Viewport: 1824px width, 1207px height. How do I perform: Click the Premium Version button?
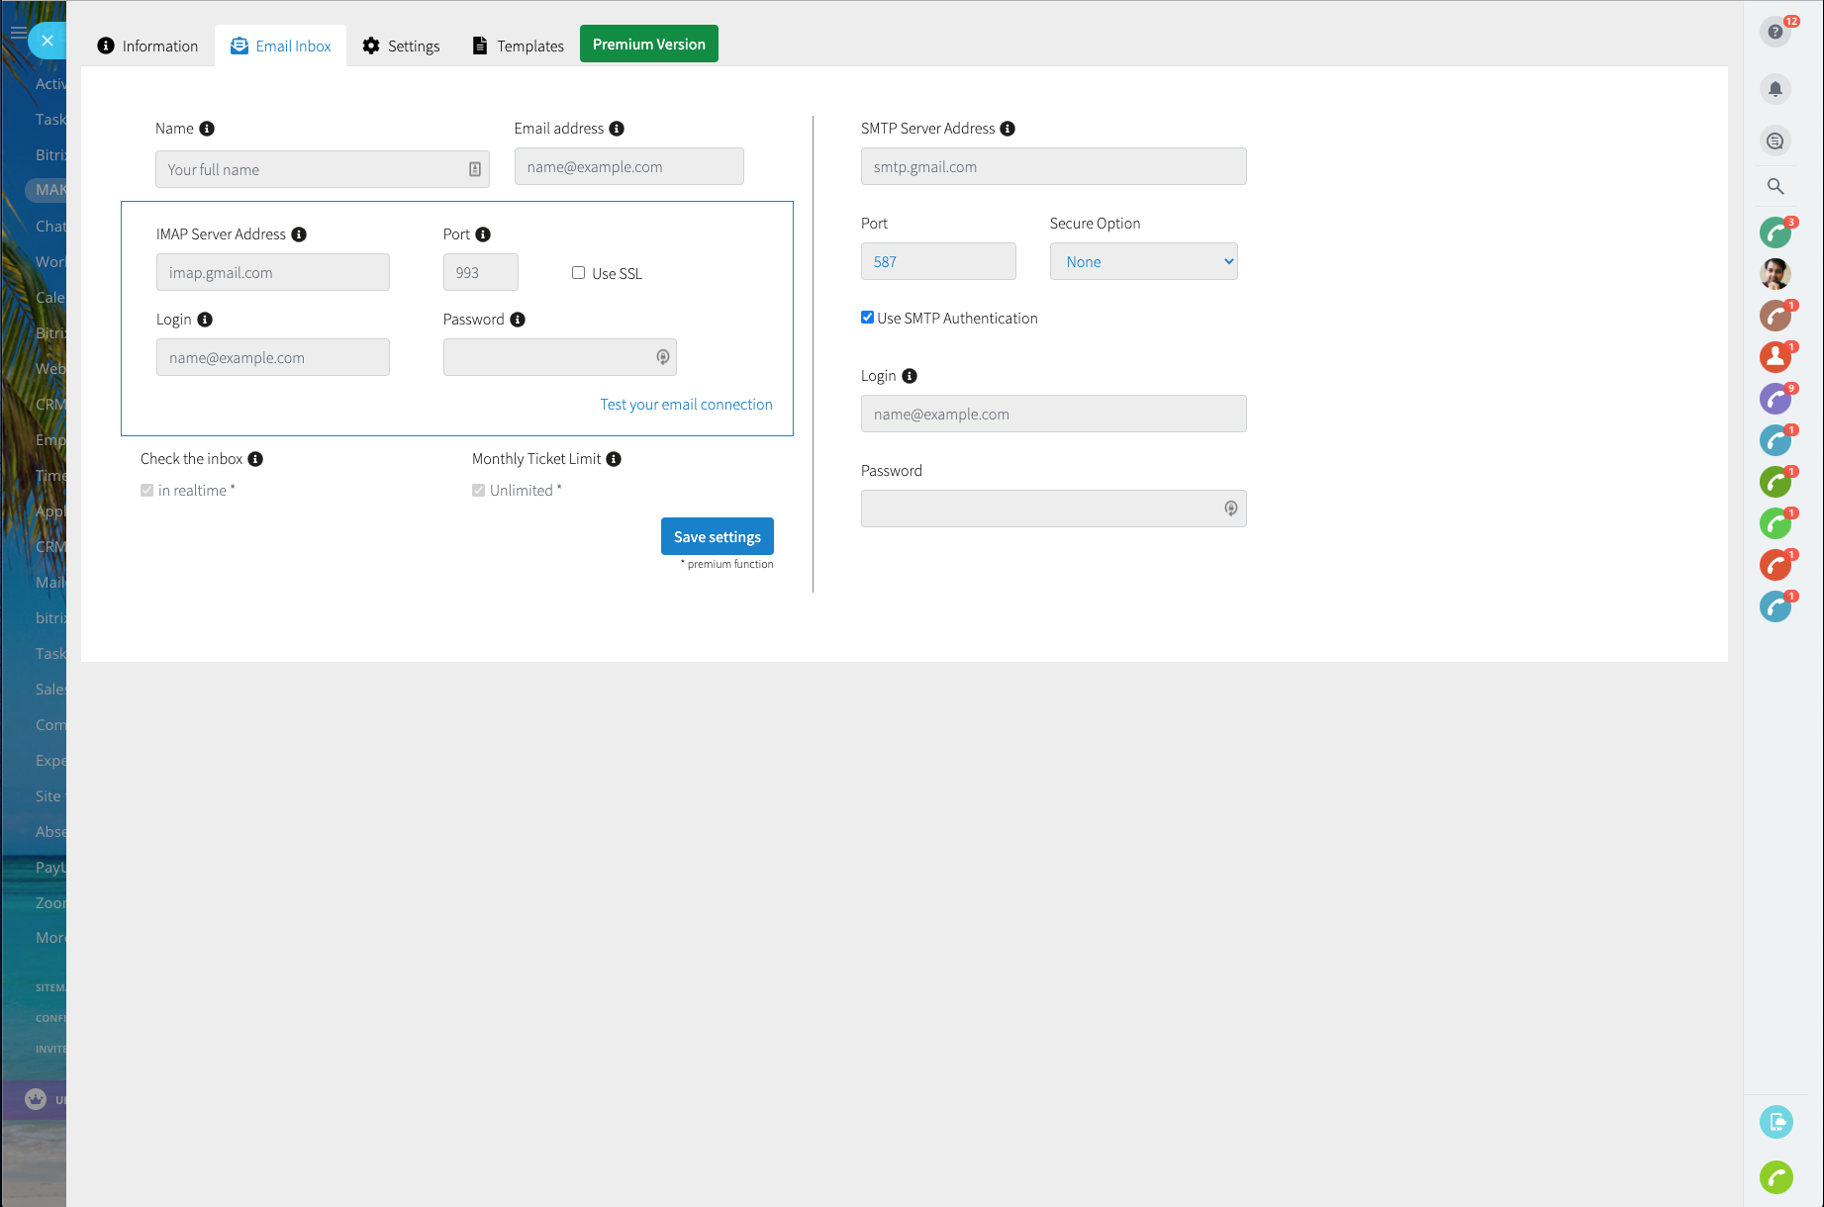(x=648, y=45)
